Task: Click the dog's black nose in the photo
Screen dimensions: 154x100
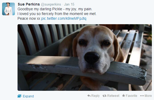Action: pos(92,58)
